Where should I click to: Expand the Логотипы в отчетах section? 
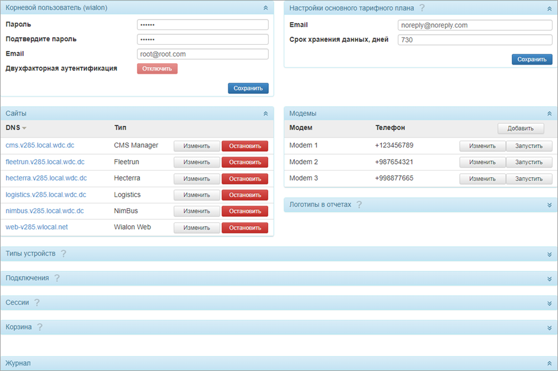549,205
